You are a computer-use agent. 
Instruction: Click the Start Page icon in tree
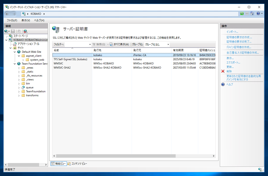[x=11, y=36]
